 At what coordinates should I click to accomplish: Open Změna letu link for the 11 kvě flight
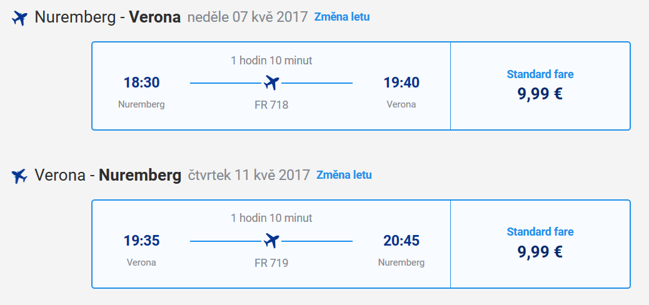pos(344,175)
